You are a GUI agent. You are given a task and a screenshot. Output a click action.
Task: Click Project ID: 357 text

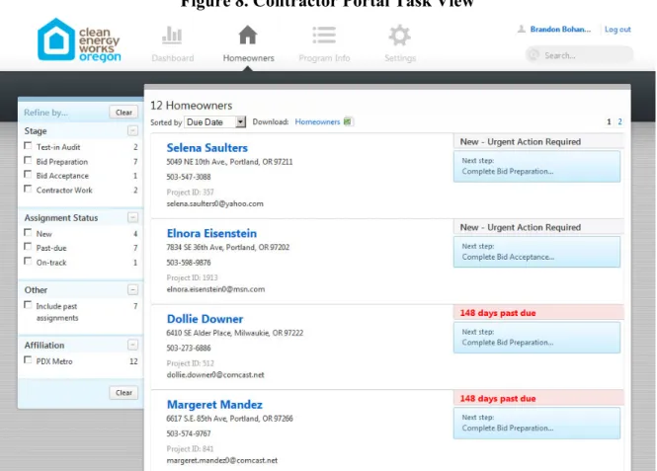point(191,193)
